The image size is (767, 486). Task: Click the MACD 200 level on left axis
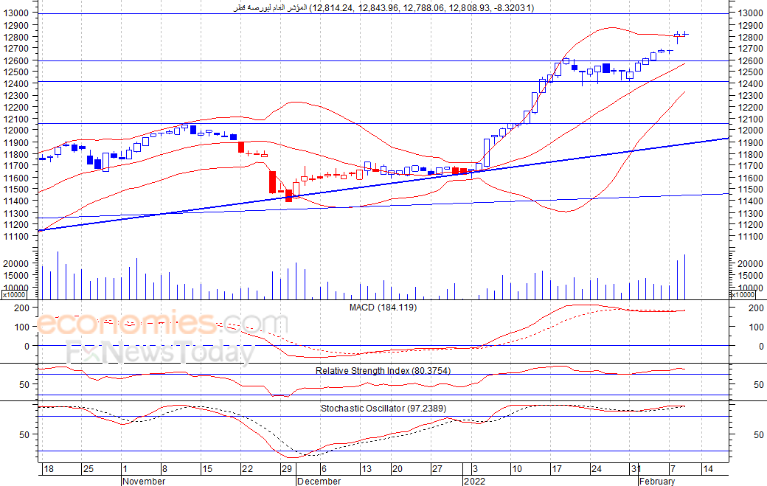pos(21,308)
